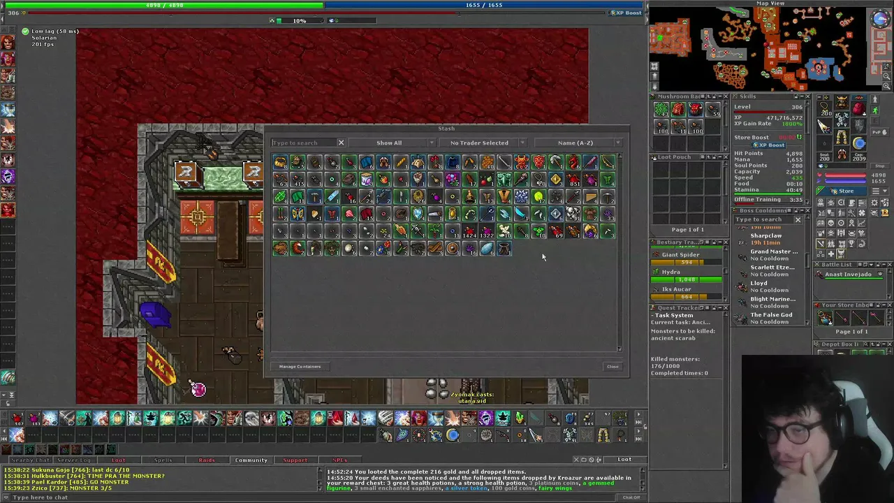Click item with count 59 in Mushroom Backpack
Image resolution: width=894 pixels, height=503 pixels.
point(712,110)
